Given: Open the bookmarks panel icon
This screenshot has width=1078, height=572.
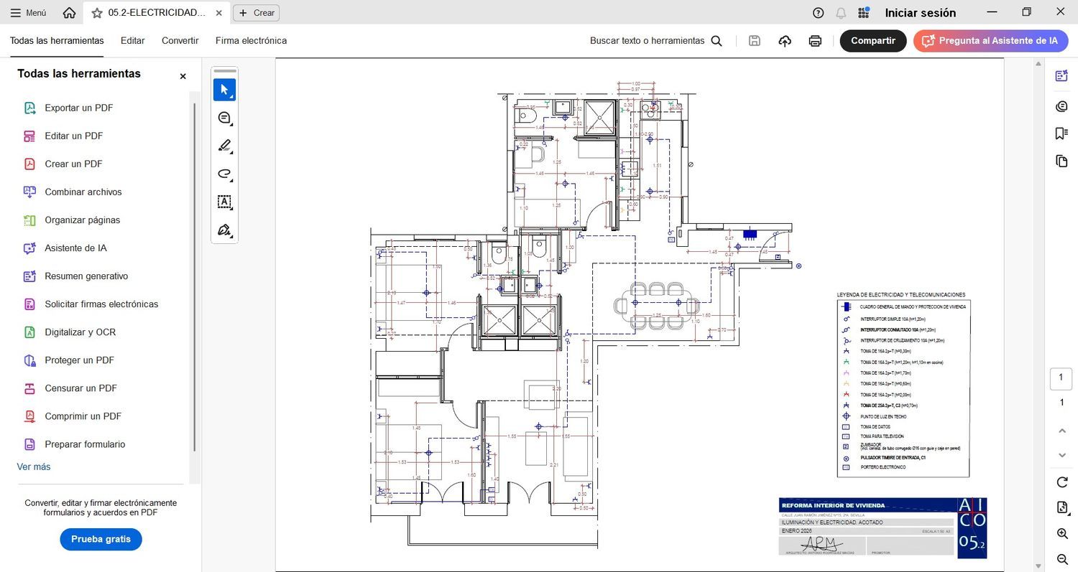Looking at the screenshot, I should (x=1061, y=133).
